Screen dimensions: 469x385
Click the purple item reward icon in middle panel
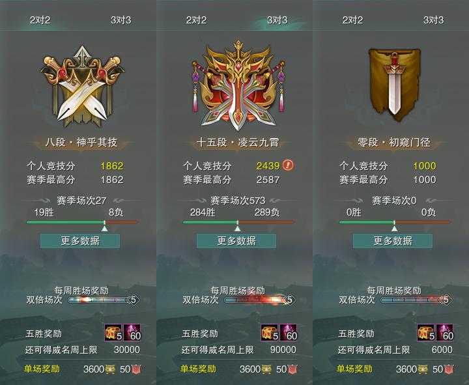289,333
